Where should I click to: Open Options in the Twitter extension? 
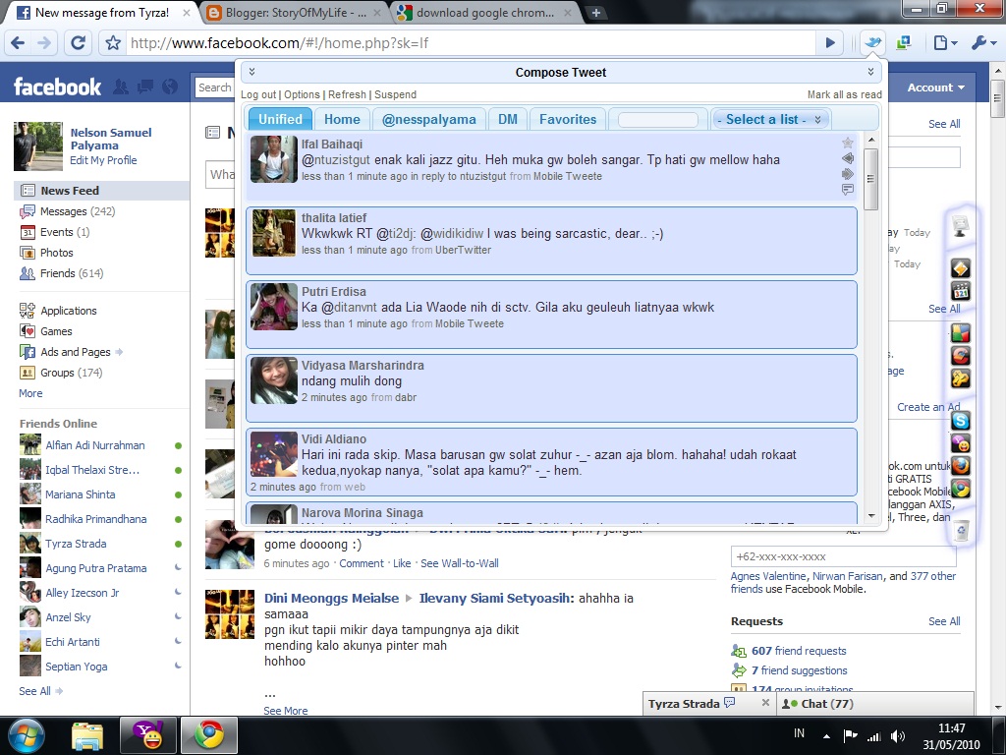coord(302,94)
